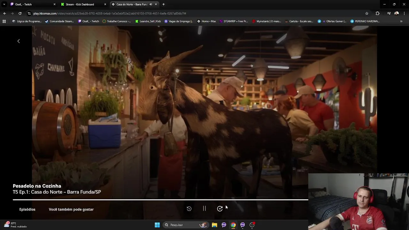Open second purple chat app on taskbar

pyautogui.click(x=243, y=225)
